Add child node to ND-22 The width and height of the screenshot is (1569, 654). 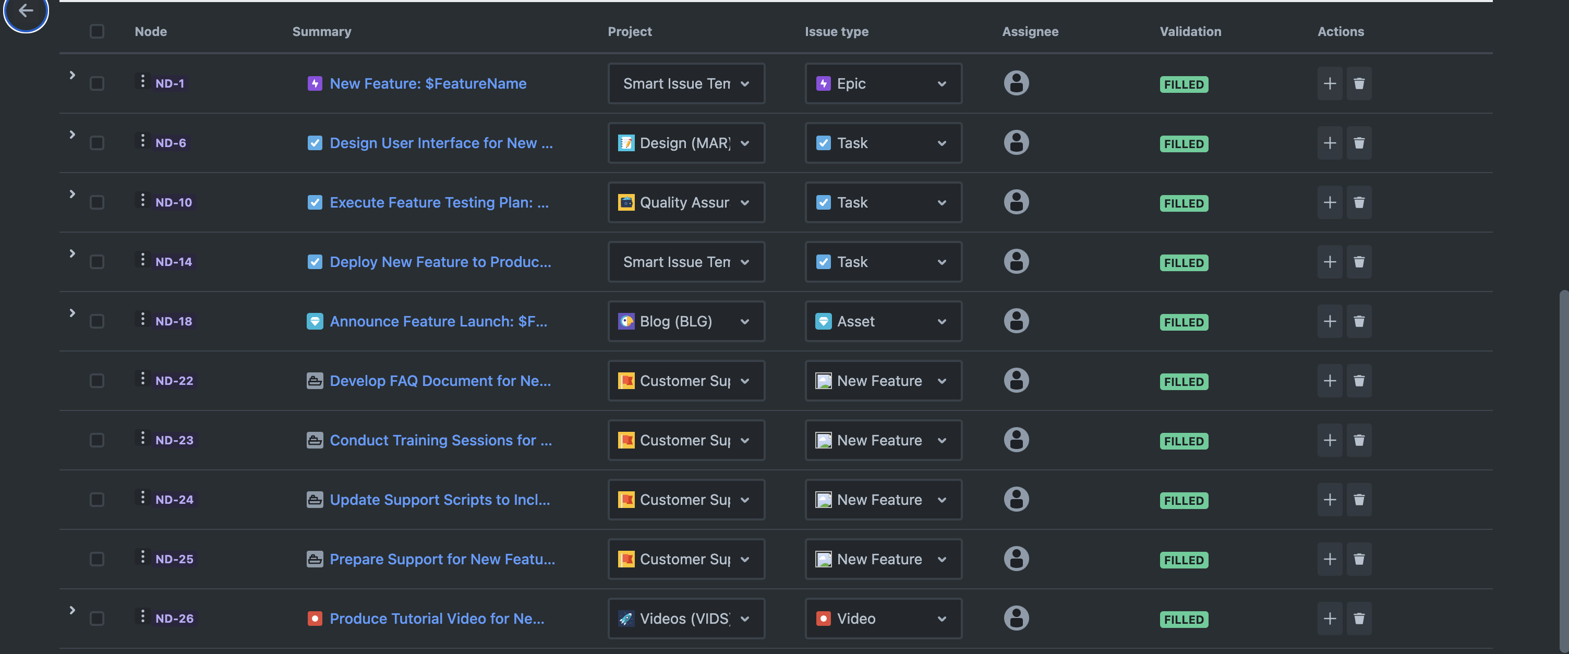point(1330,381)
